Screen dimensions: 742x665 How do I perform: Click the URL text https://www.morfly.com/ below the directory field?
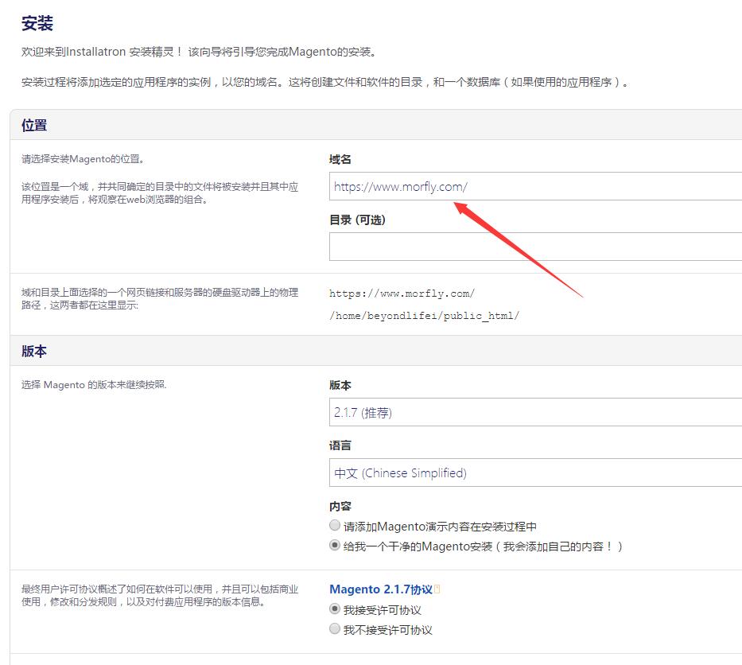(402, 294)
